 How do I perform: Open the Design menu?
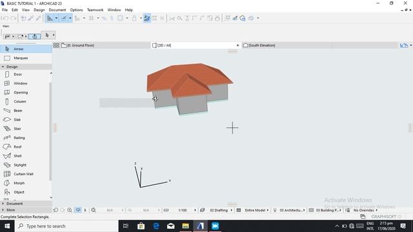[x=39, y=10]
